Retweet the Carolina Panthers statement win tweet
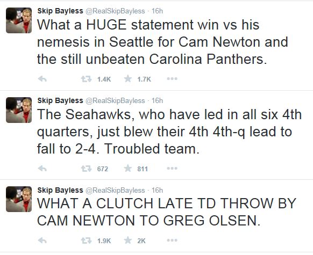The height and width of the screenshot is (255, 313). tap(86, 79)
